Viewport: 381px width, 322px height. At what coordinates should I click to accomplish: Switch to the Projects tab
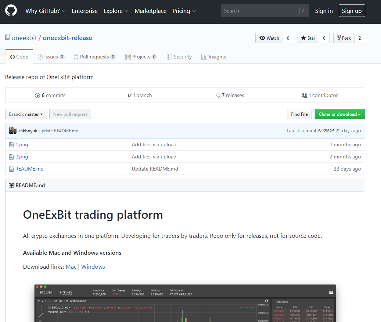[141, 57]
